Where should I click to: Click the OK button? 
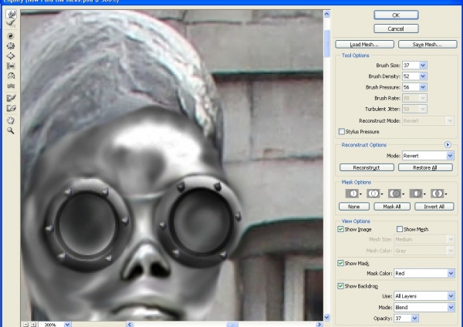[396, 15]
